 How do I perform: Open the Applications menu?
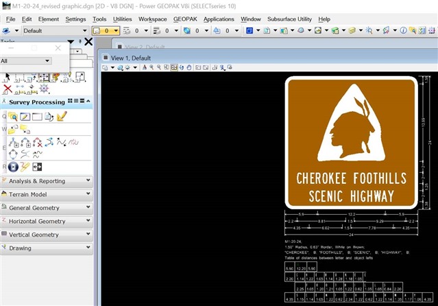(x=219, y=19)
